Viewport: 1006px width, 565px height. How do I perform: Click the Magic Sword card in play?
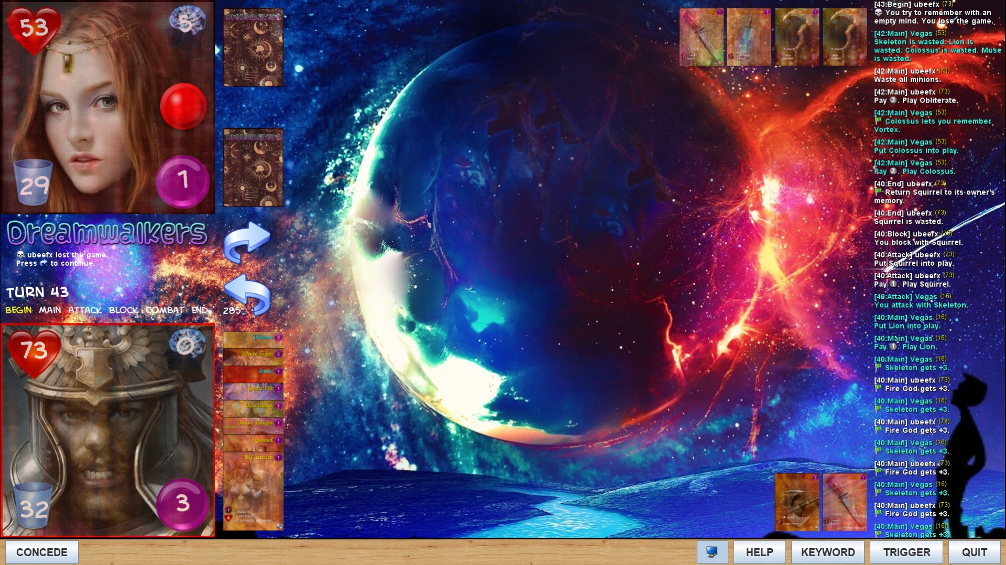pos(749,37)
